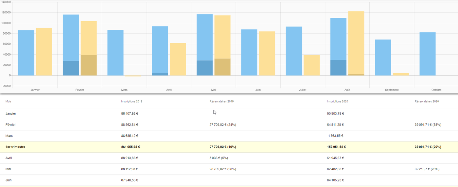
Task: Select the Janvier row in the table
Action: click(229, 113)
